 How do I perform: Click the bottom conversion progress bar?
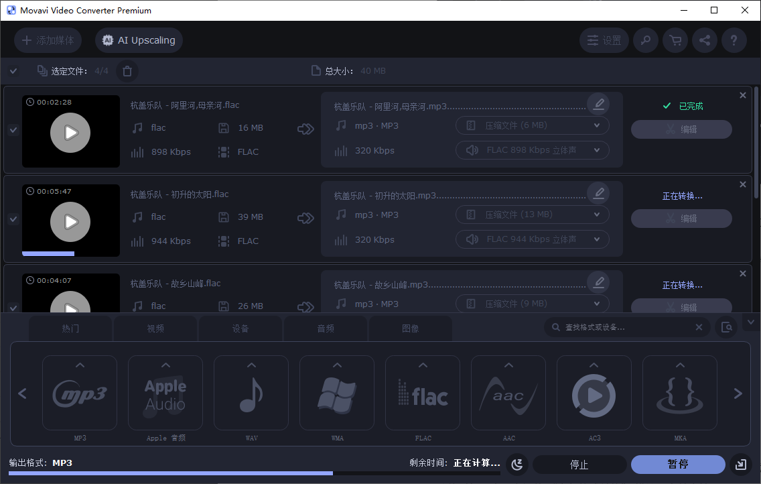(268, 473)
